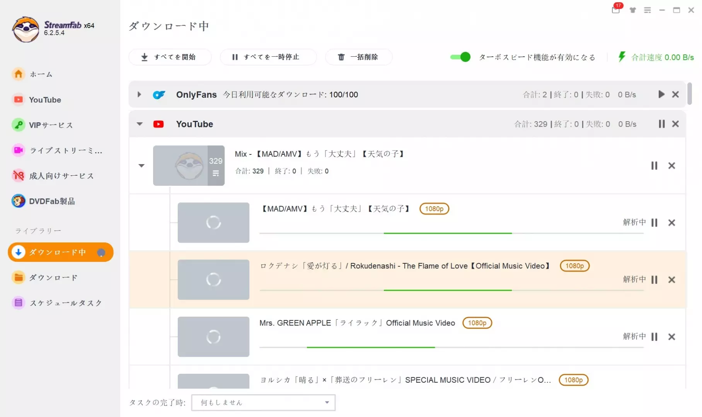Open ライブストリーミング in the sidebar

(x=57, y=150)
